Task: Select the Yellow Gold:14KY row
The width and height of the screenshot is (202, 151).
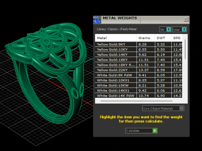Action: (139, 55)
